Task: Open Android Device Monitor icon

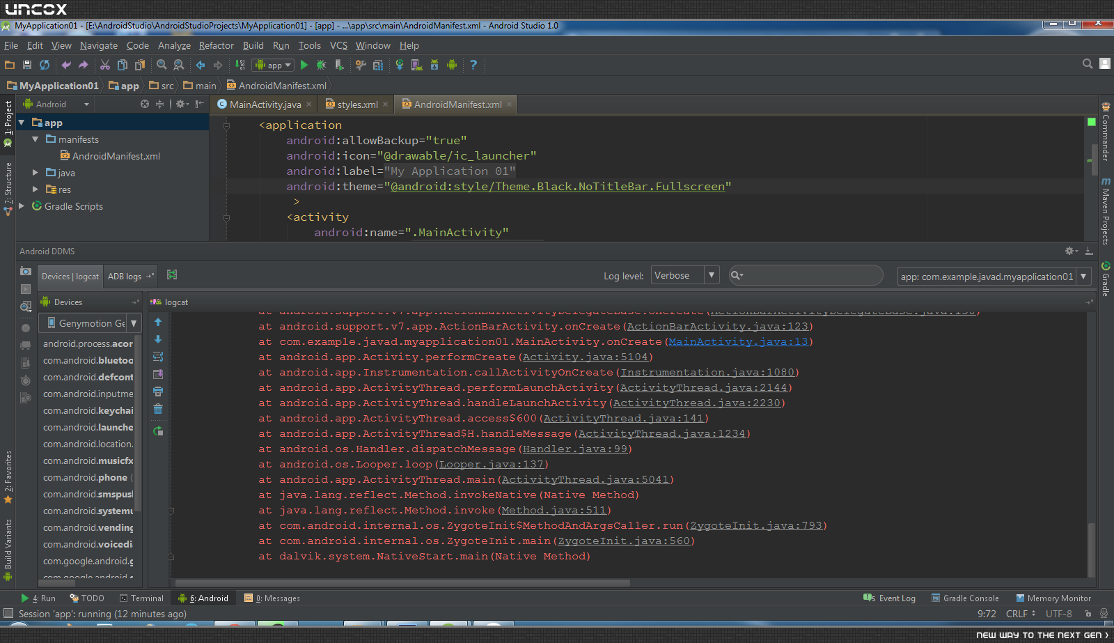Action: [x=452, y=65]
